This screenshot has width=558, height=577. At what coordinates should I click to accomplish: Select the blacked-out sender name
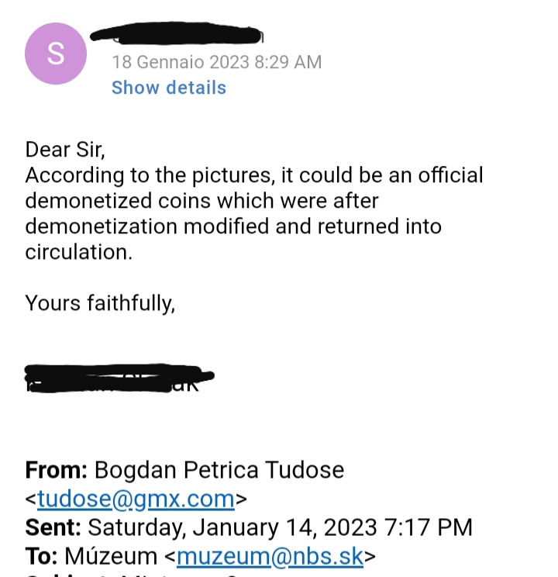click(x=177, y=33)
